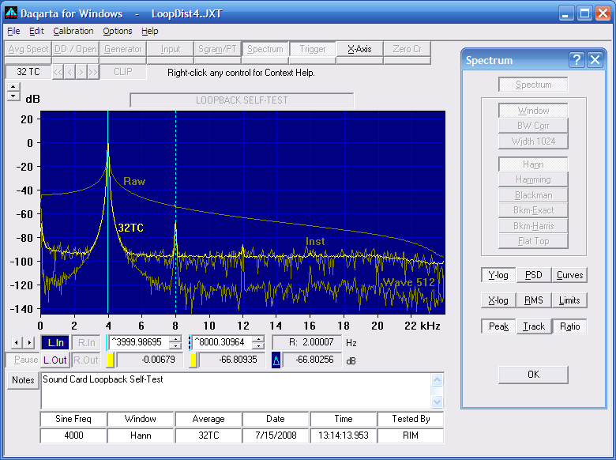
Task: Increase dB axis range up arrow
Action: point(13,87)
